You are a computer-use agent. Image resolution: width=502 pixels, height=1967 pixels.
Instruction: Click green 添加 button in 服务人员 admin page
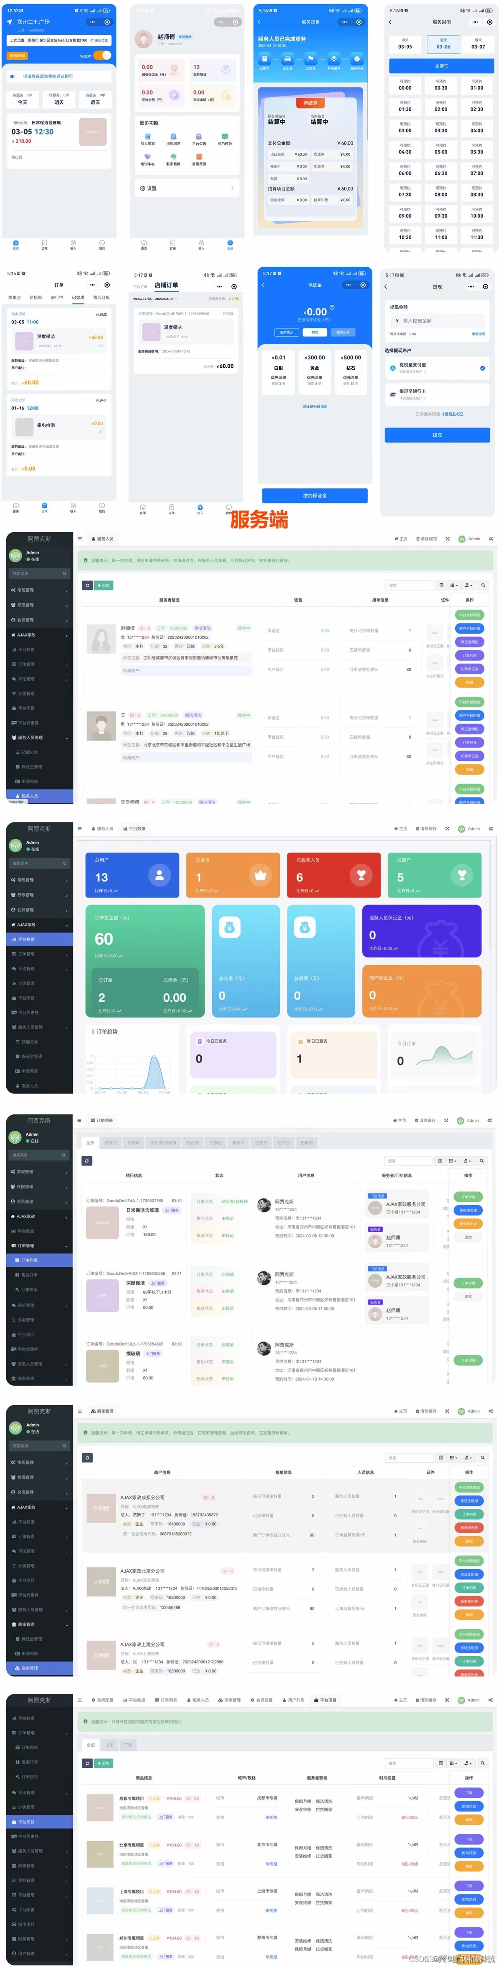[x=104, y=585]
